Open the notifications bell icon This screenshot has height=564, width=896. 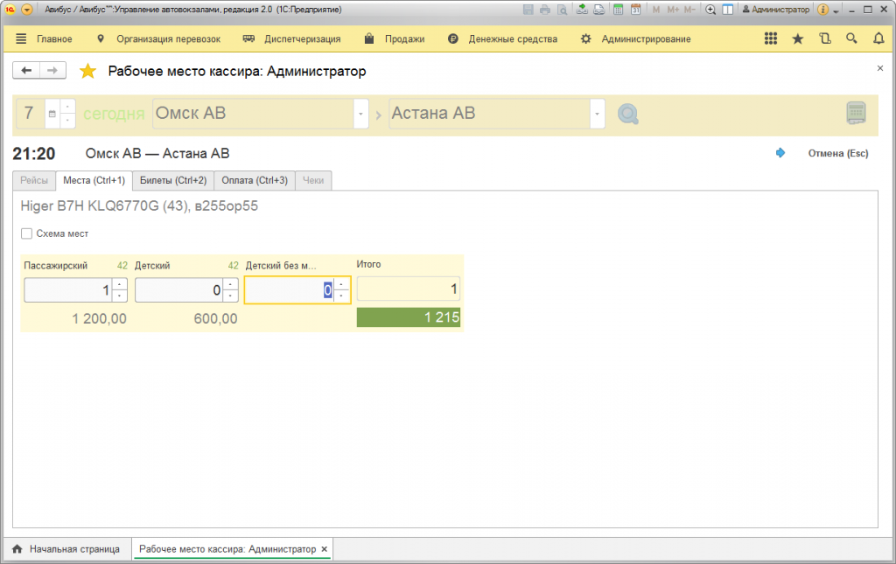(x=878, y=39)
